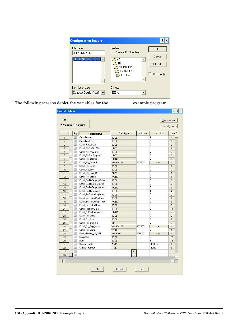Toggle Exp checkbox for Com1_Rx_Status row
252x326 pixels.
click(x=75, y=177)
